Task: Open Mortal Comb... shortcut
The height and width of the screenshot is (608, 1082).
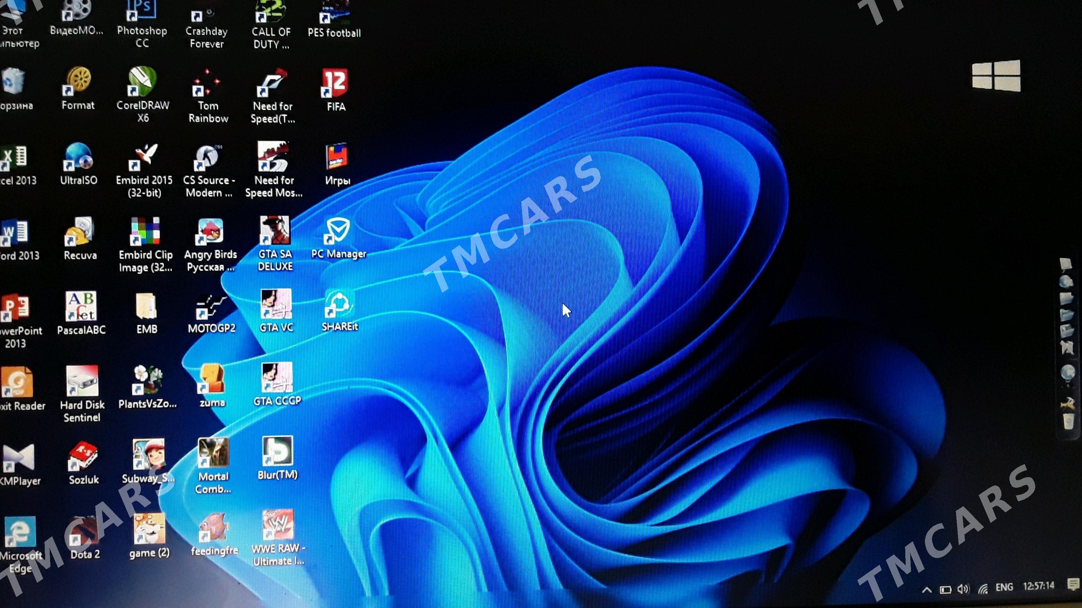Action: click(x=213, y=466)
